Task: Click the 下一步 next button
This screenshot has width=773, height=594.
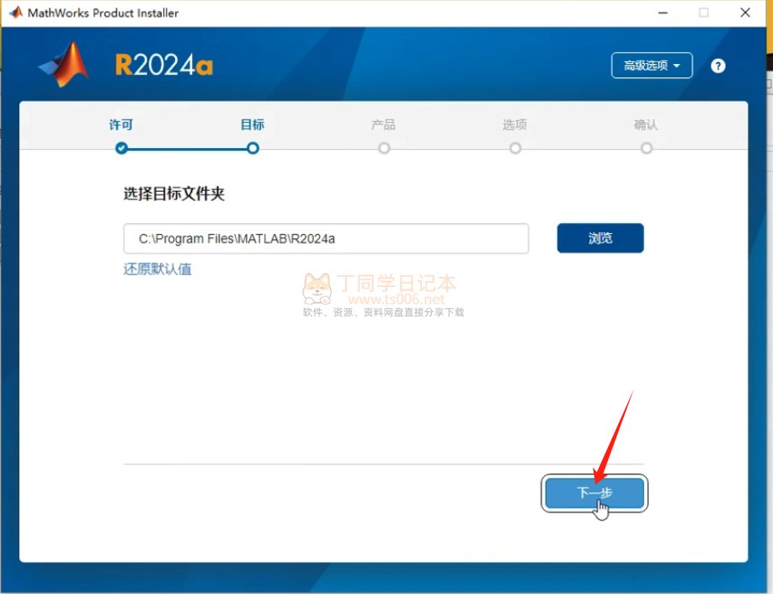Action: tap(594, 492)
